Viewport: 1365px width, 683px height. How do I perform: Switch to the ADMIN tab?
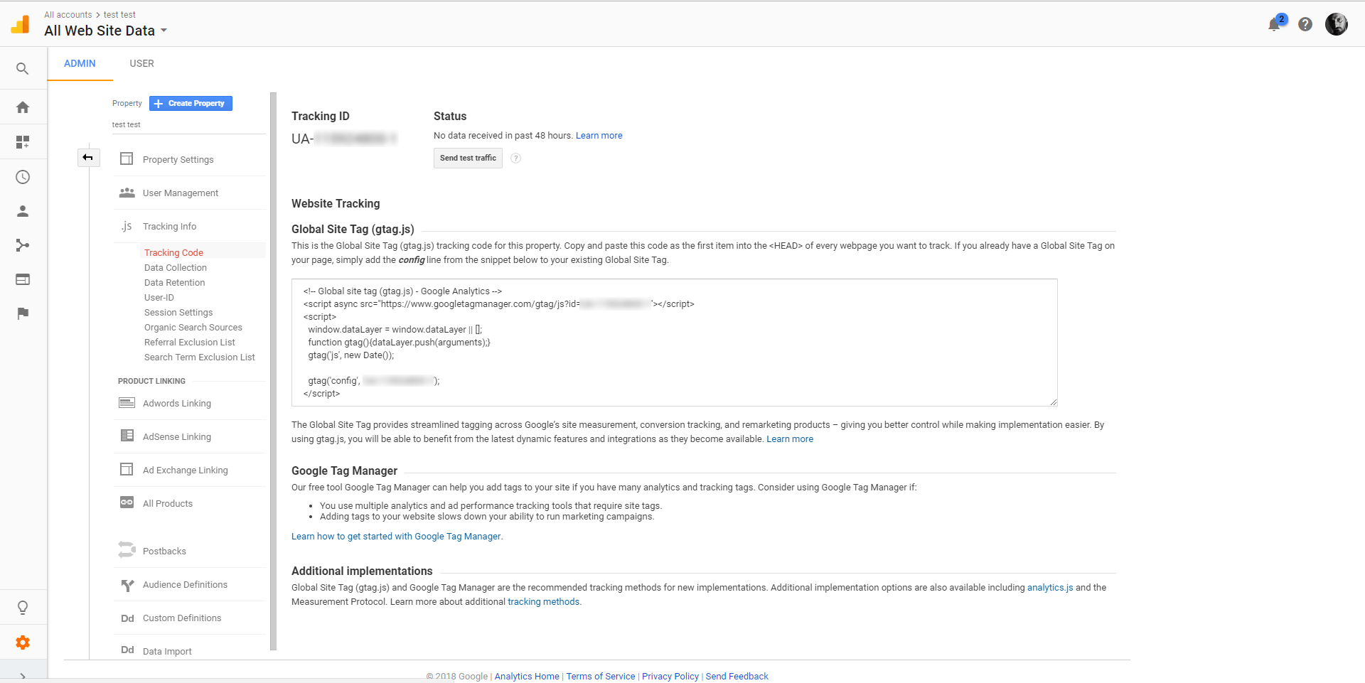click(x=80, y=63)
